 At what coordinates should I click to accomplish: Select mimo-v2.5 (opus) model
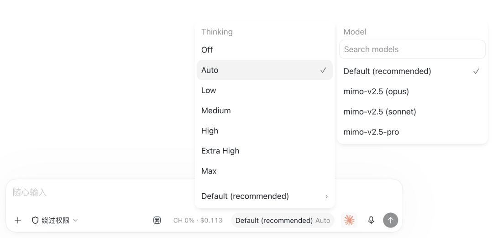tap(412, 92)
